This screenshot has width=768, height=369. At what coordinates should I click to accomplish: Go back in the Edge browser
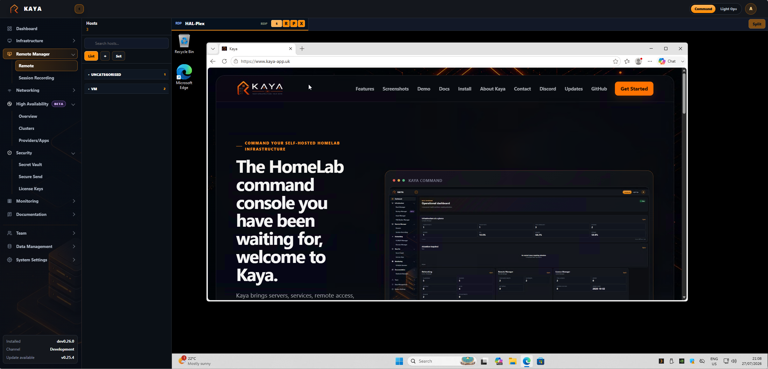213,61
